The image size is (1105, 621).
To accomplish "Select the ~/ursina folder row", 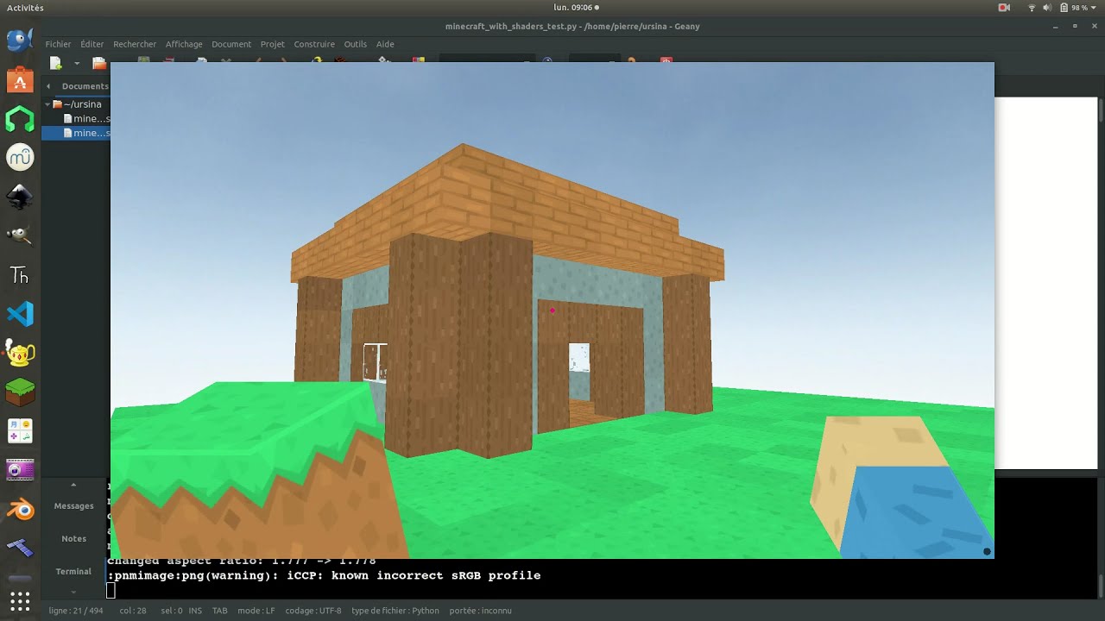I will click(76, 104).
